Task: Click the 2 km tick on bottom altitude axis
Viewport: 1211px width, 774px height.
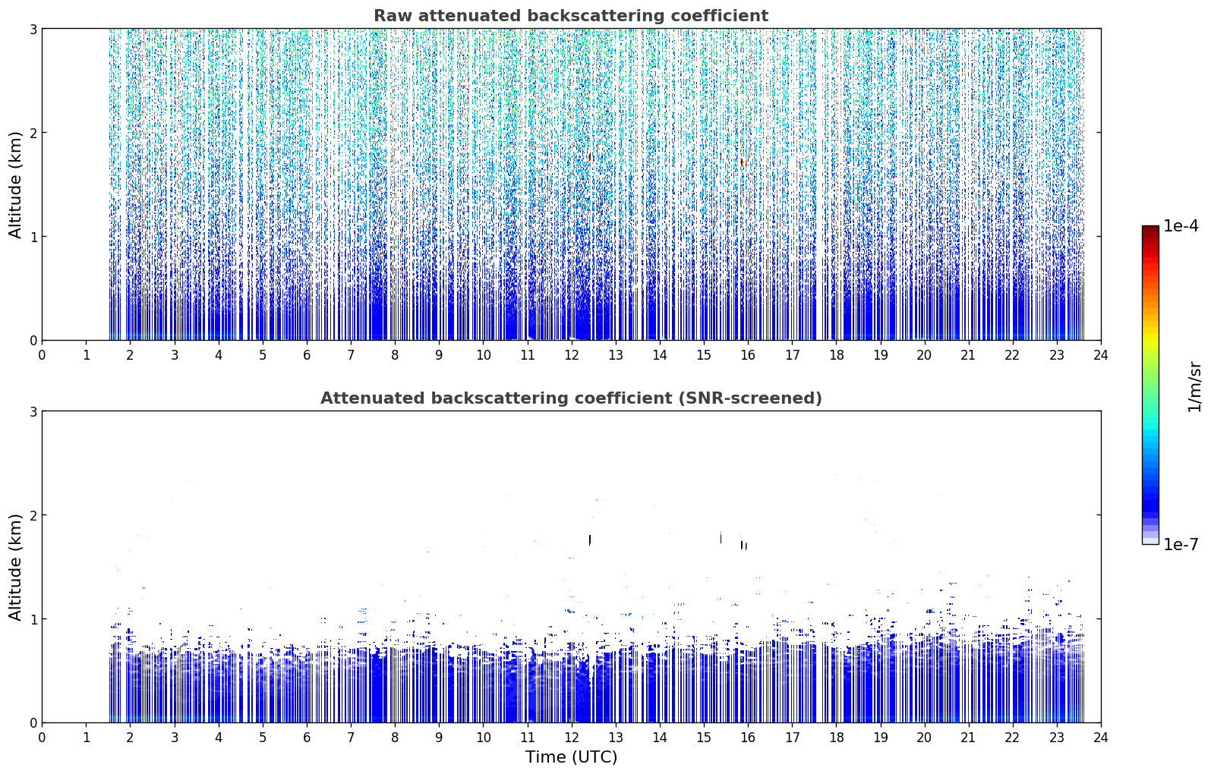Action: (33, 515)
